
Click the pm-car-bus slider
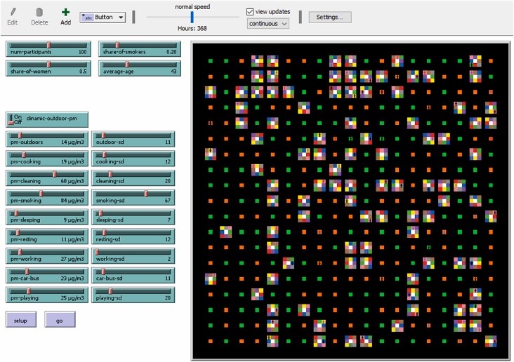click(47, 275)
